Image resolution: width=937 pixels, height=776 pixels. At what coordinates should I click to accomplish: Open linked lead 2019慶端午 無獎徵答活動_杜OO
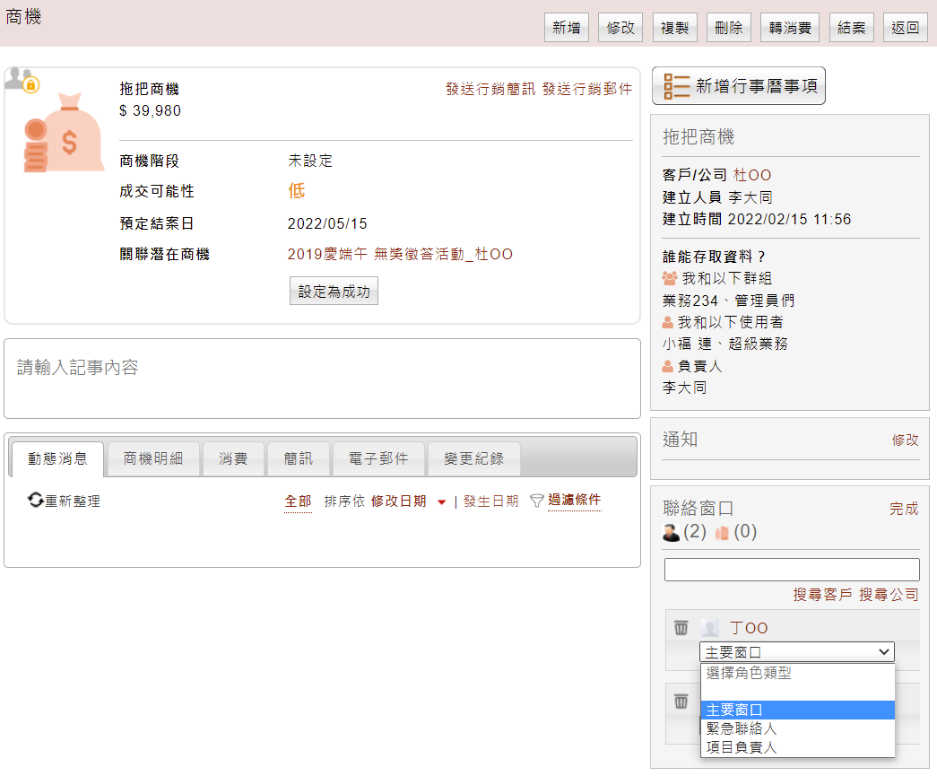[400, 254]
